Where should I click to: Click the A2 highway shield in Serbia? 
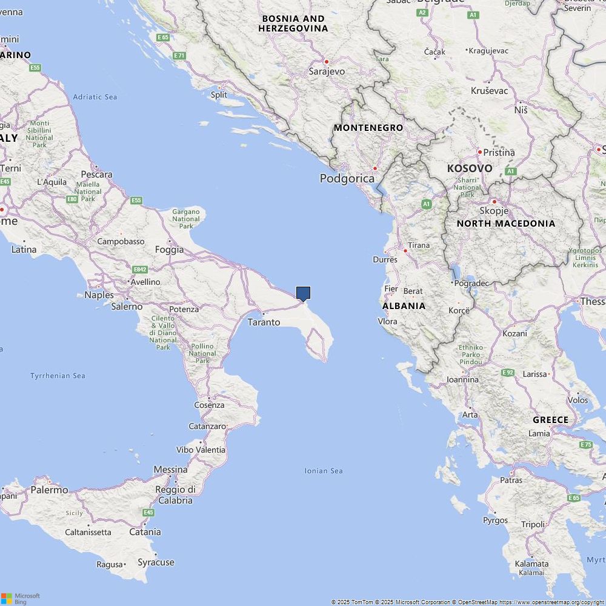coord(422,12)
